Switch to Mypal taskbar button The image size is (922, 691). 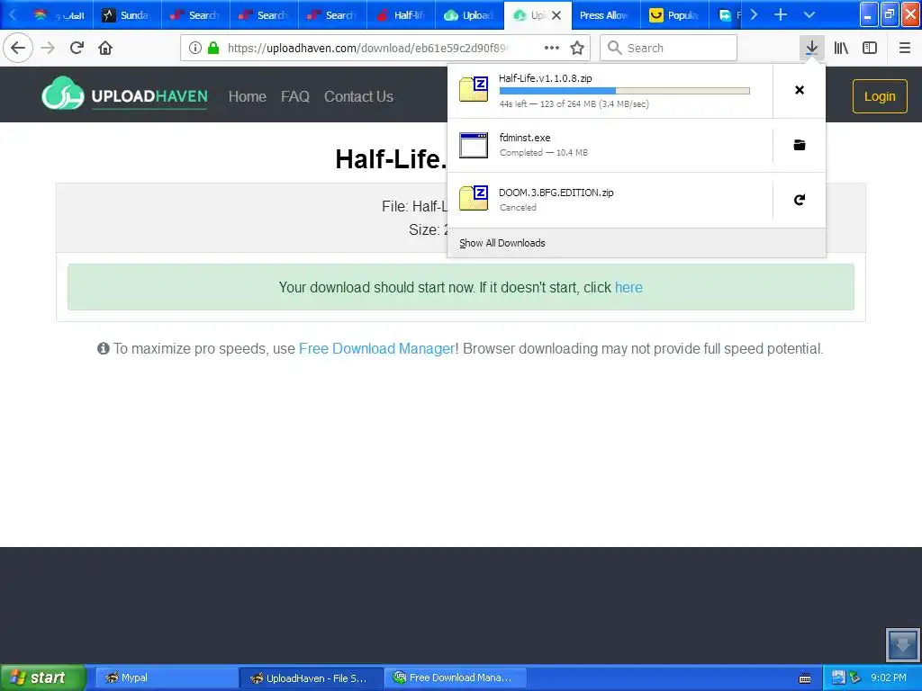(166, 678)
